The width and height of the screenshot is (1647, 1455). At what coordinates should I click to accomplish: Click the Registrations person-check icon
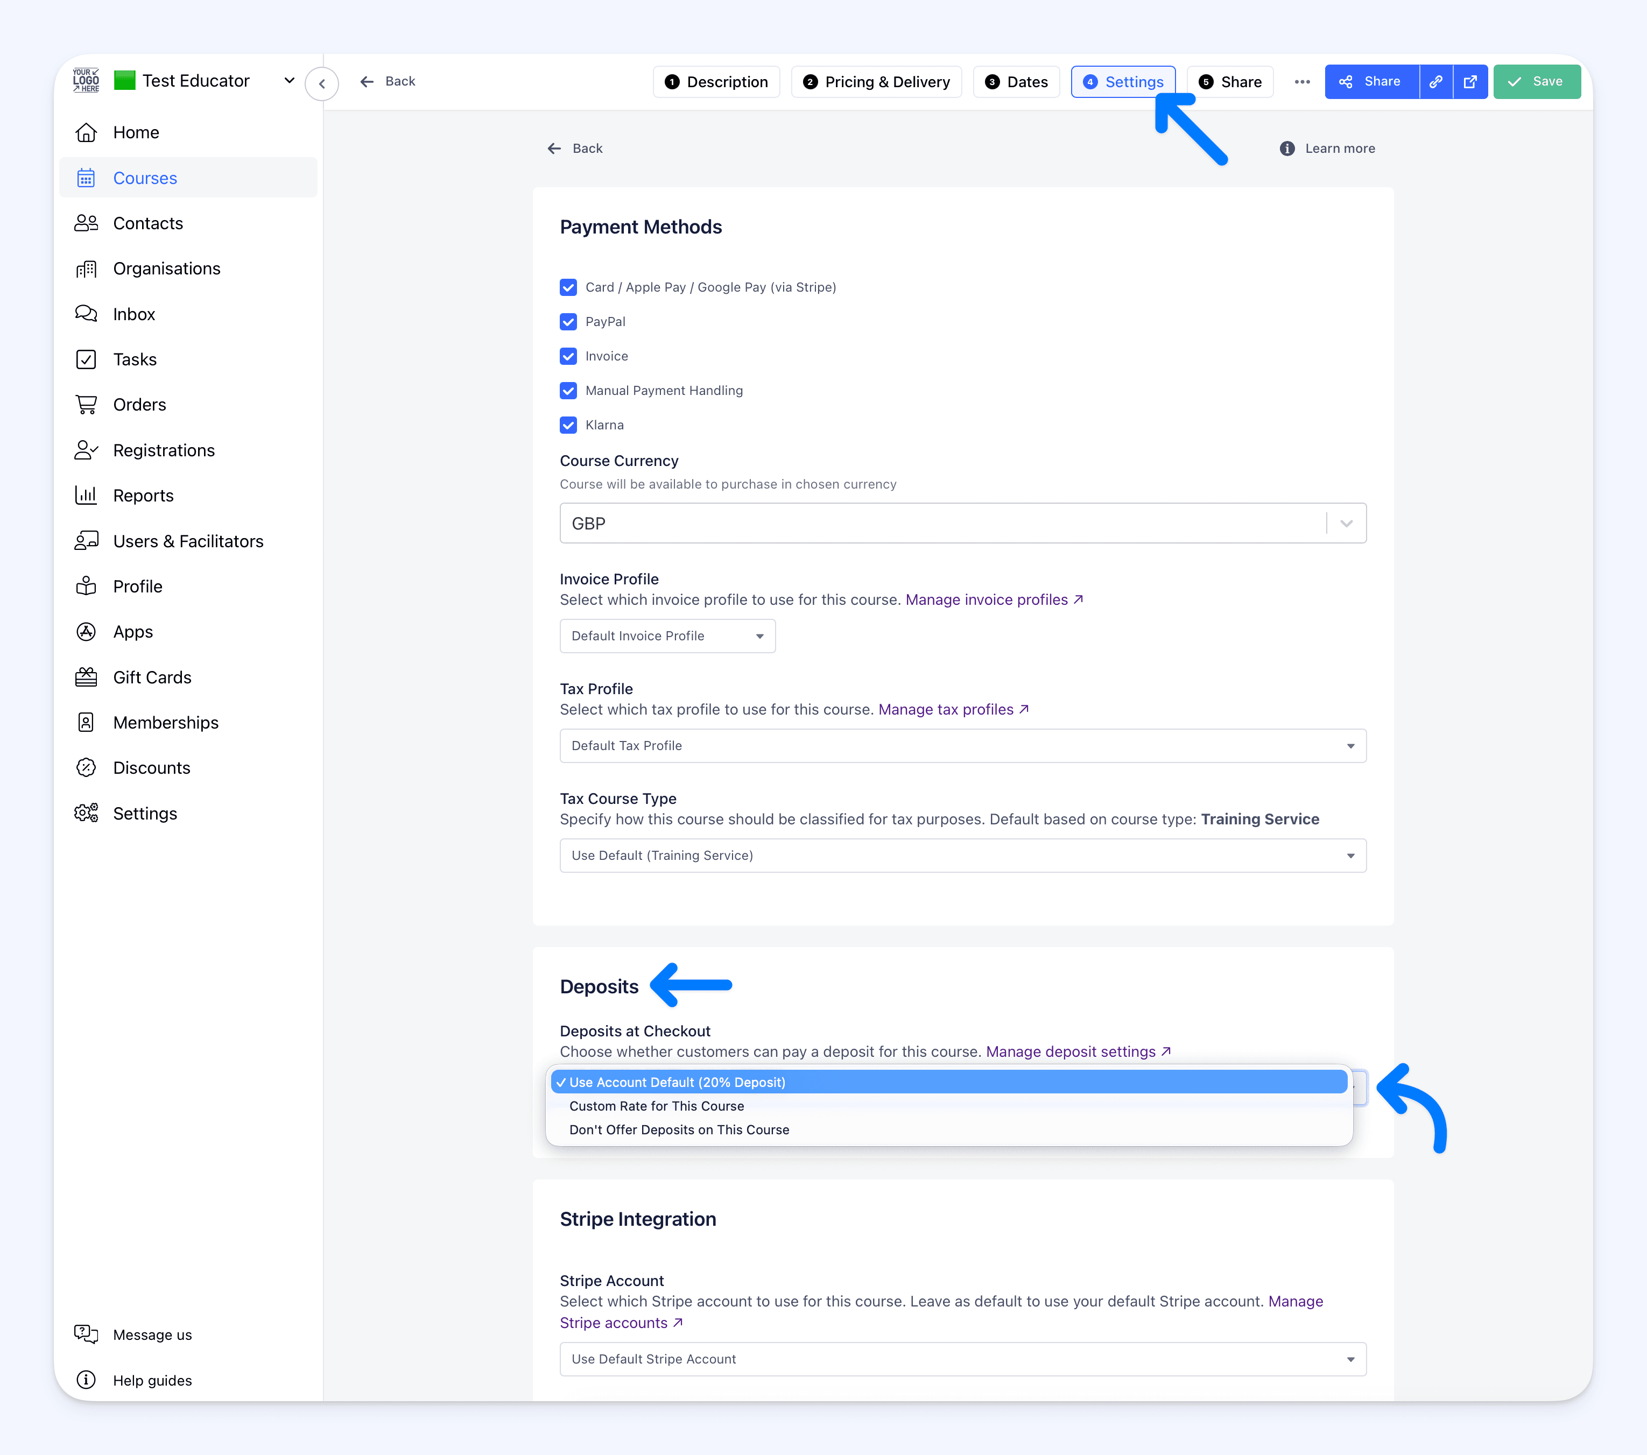tap(86, 450)
